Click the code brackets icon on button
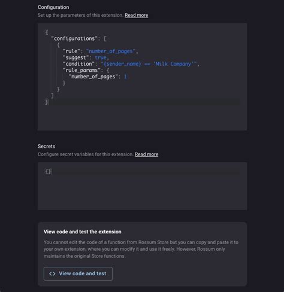Viewport: 284px width, 292px height. click(x=52, y=273)
